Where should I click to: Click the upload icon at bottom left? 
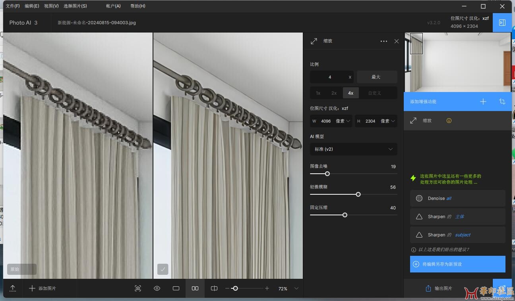[13, 288]
